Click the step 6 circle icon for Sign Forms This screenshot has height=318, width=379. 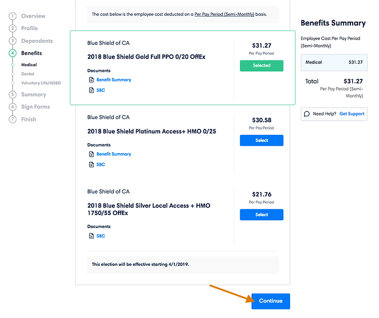(13, 107)
